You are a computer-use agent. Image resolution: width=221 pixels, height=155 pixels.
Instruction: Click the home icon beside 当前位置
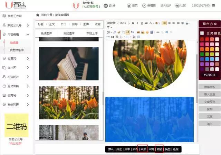[x=38, y=15]
